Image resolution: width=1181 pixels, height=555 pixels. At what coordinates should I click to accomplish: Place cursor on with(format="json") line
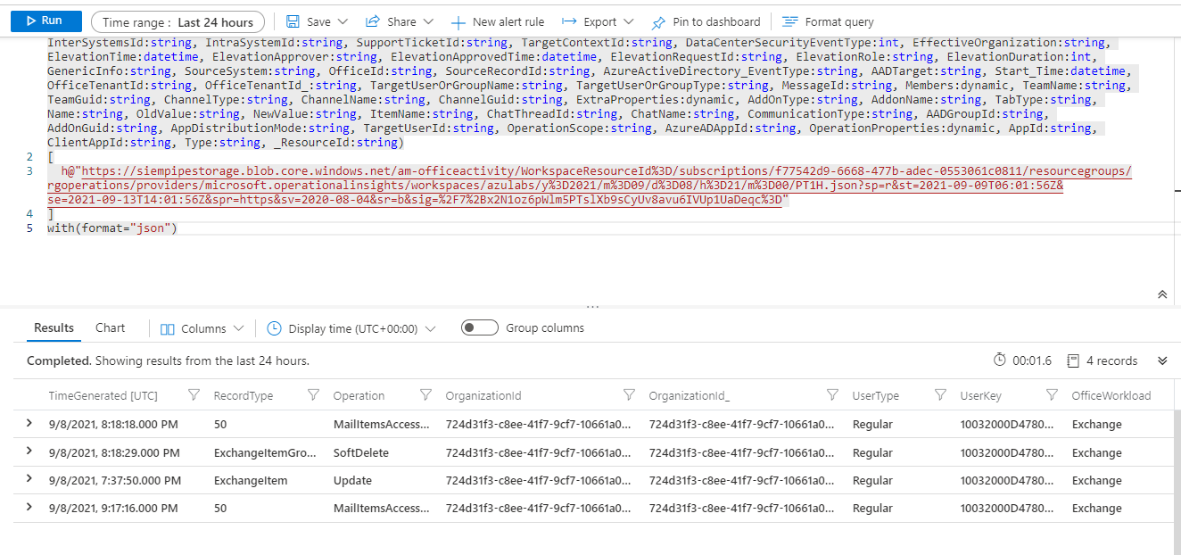(112, 228)
